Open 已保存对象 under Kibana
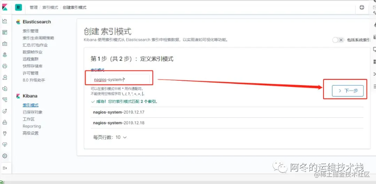376x184 pixels. (x=32, y=112)
